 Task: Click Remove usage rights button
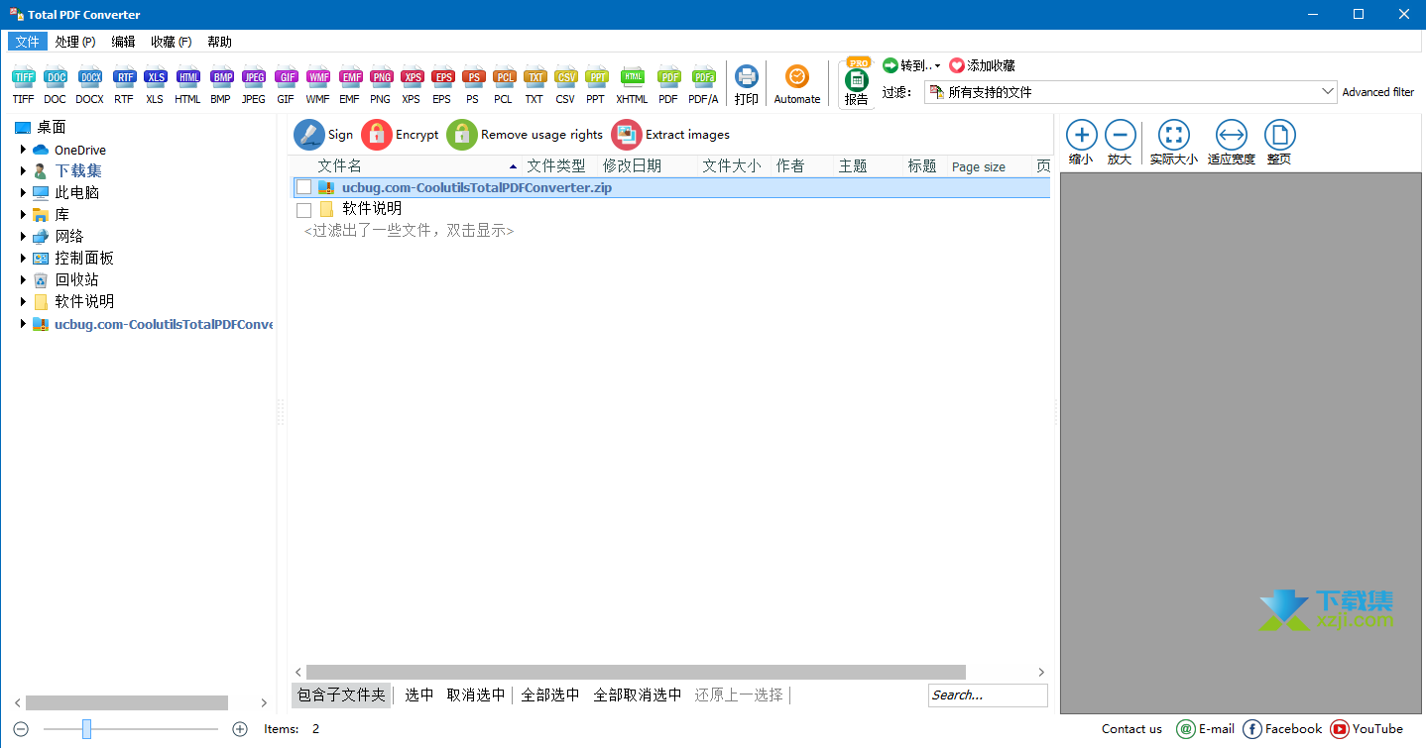click(x=525, y=135)
